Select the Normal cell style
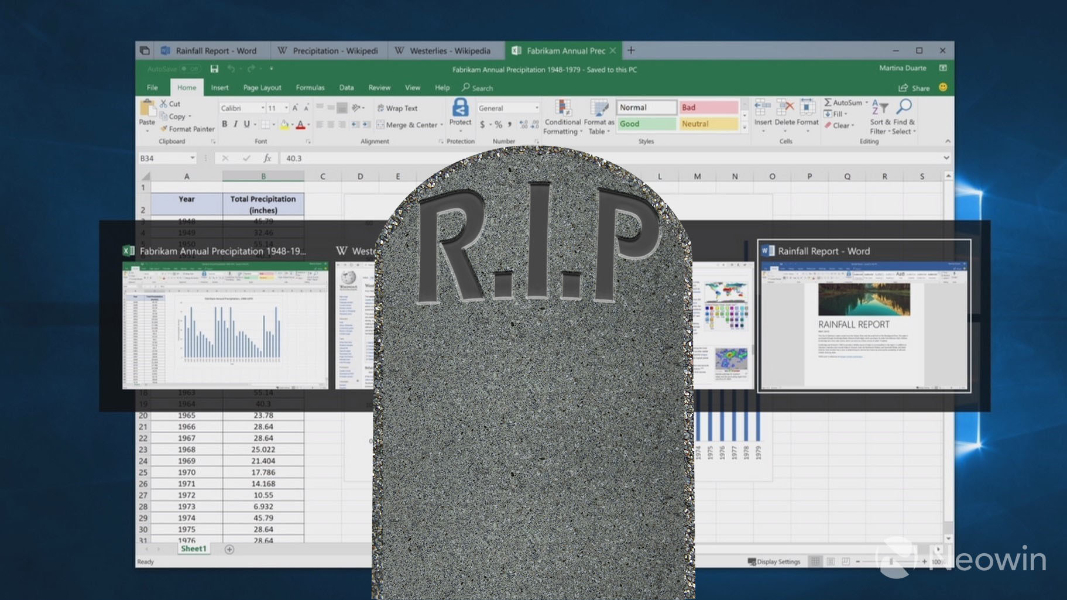Viewport: 1067px width, 600px height. click(646, 108)
